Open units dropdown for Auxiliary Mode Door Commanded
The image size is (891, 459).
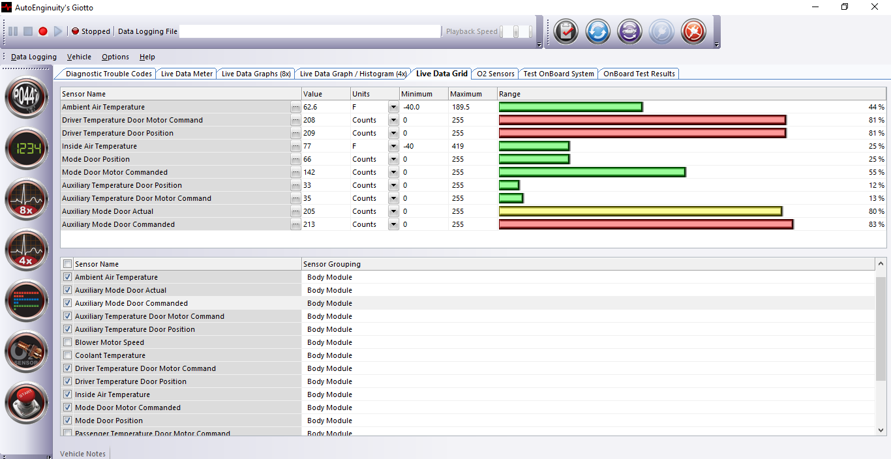[393, 224]
